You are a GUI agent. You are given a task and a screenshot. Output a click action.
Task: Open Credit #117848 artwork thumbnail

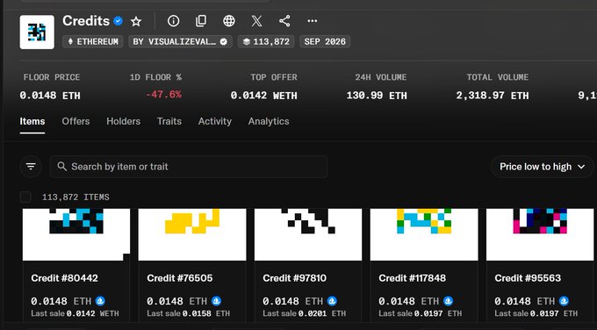point(424,234)
